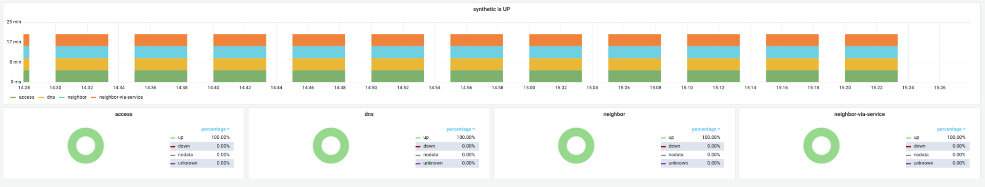Image resolution: width=985 pixels, height=187 pixels.
Task: Select 'down' legend row in neighbor-via-service panel
Action: [x=938, y=146]
